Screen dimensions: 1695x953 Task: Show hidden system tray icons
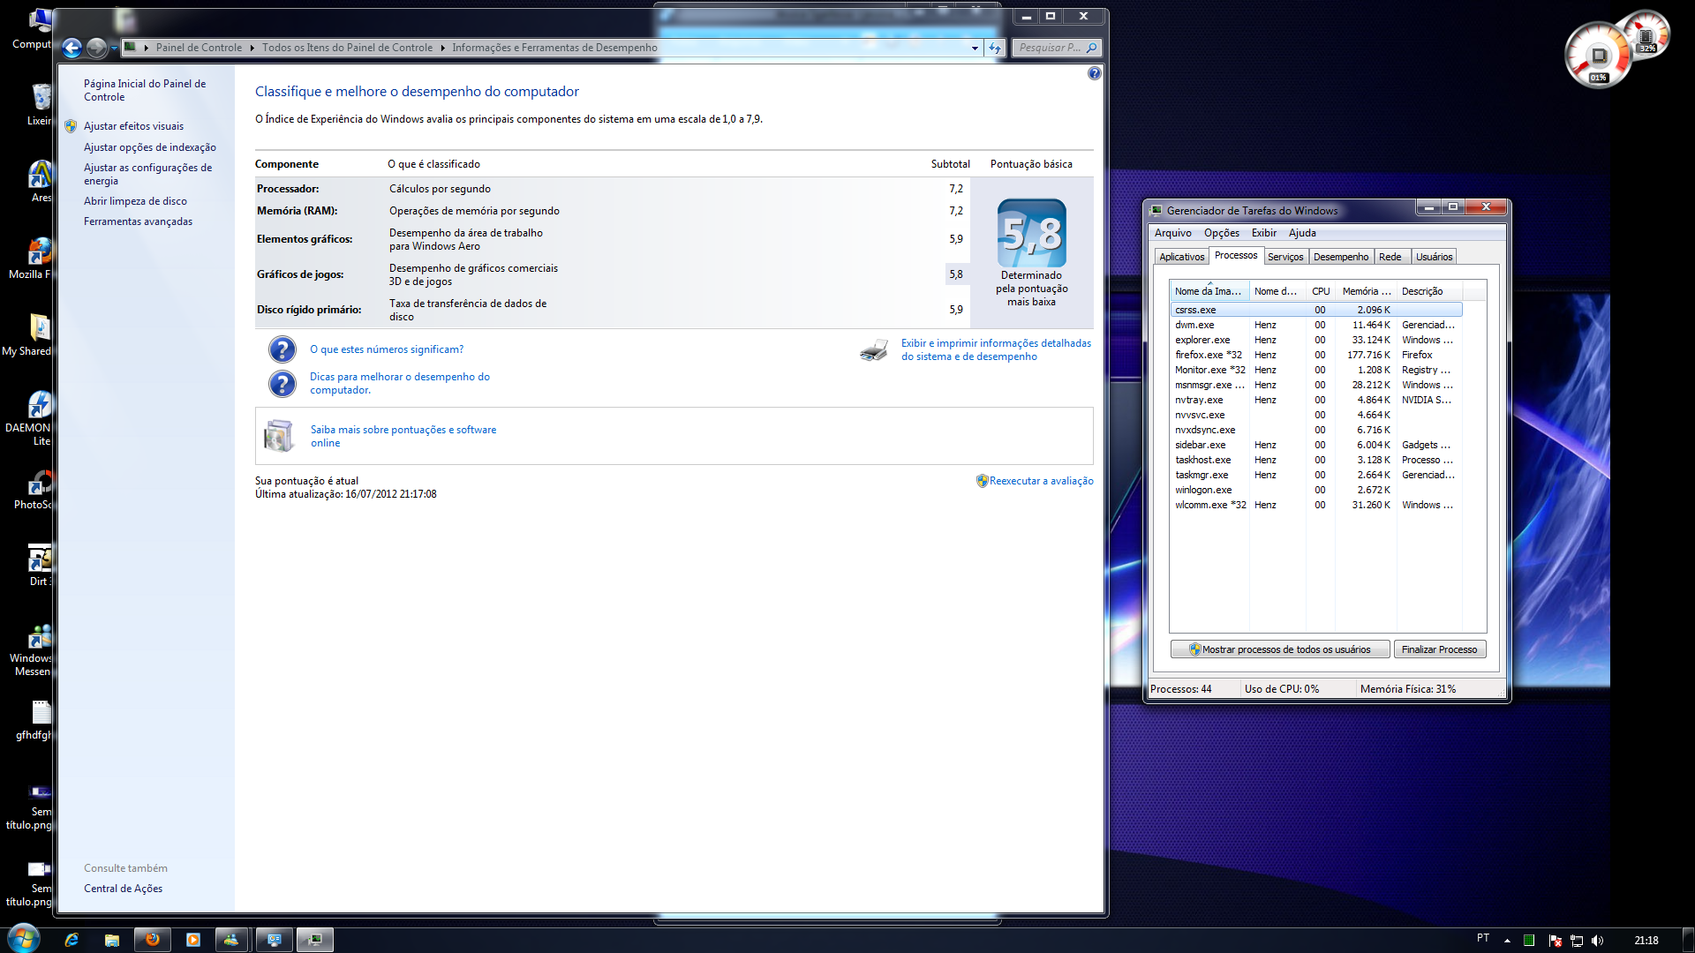tap(1507, 941)
